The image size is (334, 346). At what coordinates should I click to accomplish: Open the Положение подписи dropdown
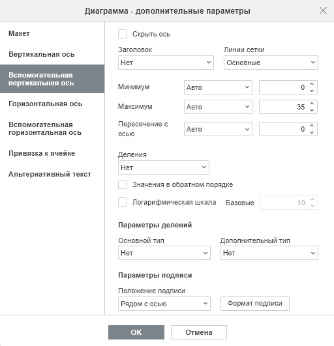(x=164, y=304)
